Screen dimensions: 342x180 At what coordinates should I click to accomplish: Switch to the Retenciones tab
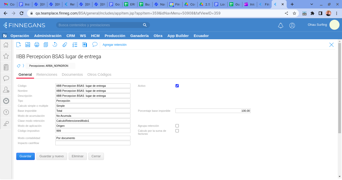pyautogui.click(x=47, y=74)
